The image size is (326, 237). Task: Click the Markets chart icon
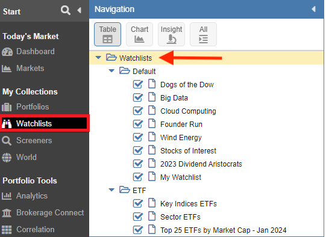click(x=7, y=69)
